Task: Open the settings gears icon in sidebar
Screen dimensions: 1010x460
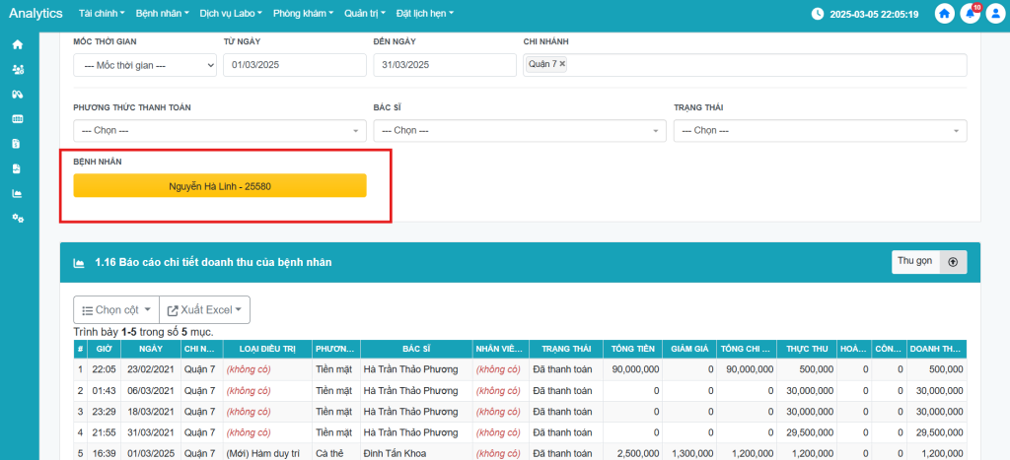Action: pyautogui.click(x=17, y=218)
